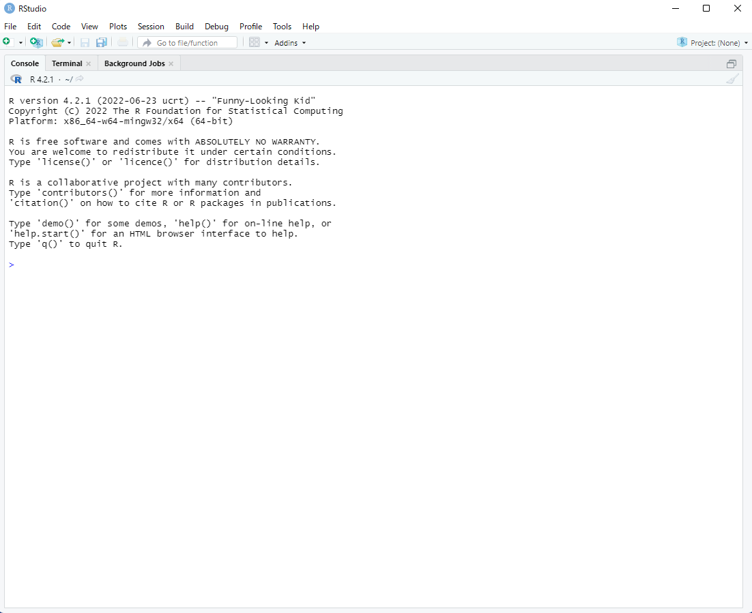Click the Save current document icon
This screenshot has width=752, height=613.
pos(85,43)
